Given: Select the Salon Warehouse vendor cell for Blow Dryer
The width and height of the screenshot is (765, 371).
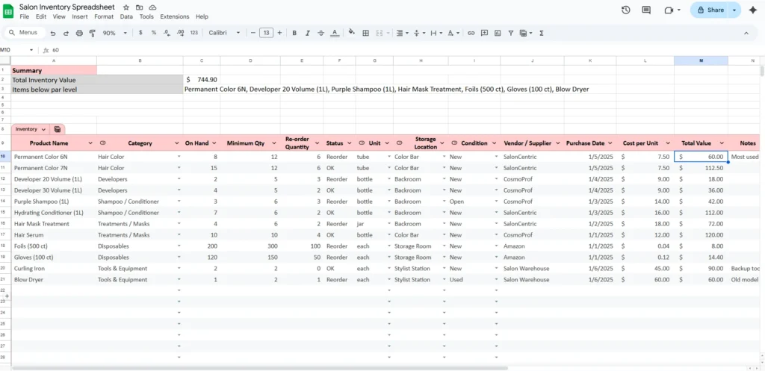Looking at the screenshot, I should pos(532,280).
